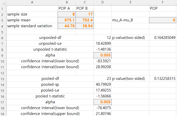Click the 'pooled-df' label
Viewport: 177px width, 116px height.
pos(50,79)
